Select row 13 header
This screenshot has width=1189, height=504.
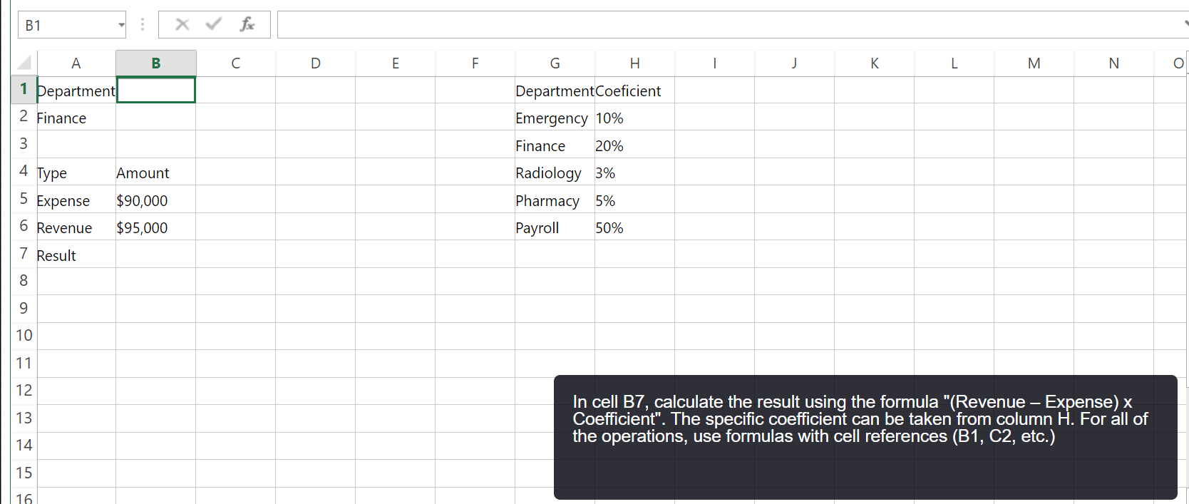[24, 418]
